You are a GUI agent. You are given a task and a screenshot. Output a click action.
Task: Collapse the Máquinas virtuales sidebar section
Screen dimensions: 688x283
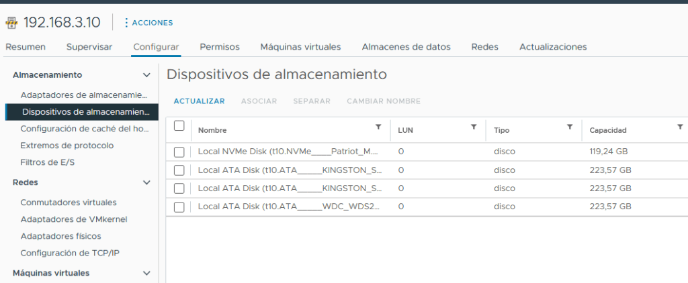click(x=147, y=273)
